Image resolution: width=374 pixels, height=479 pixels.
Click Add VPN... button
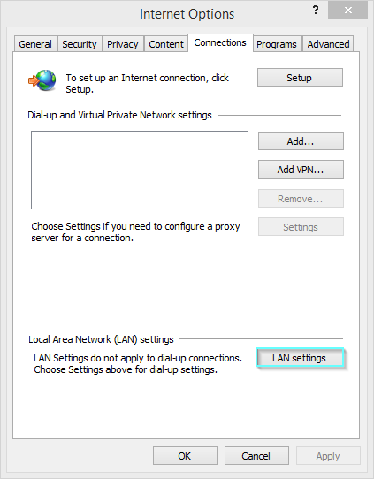tap(301, 169)
